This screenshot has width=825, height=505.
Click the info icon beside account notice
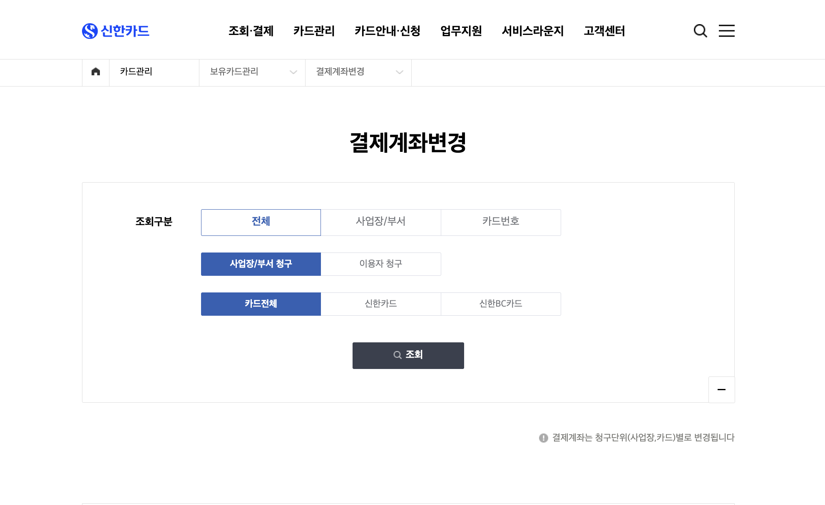point(543,438)
